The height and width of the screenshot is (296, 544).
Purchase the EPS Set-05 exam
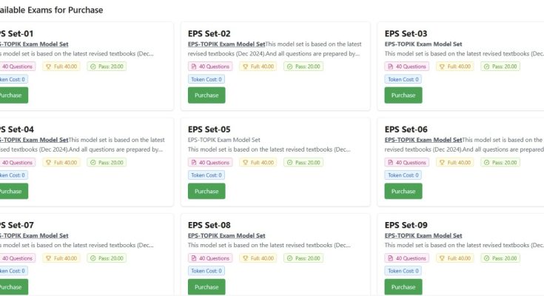point(206,192)
